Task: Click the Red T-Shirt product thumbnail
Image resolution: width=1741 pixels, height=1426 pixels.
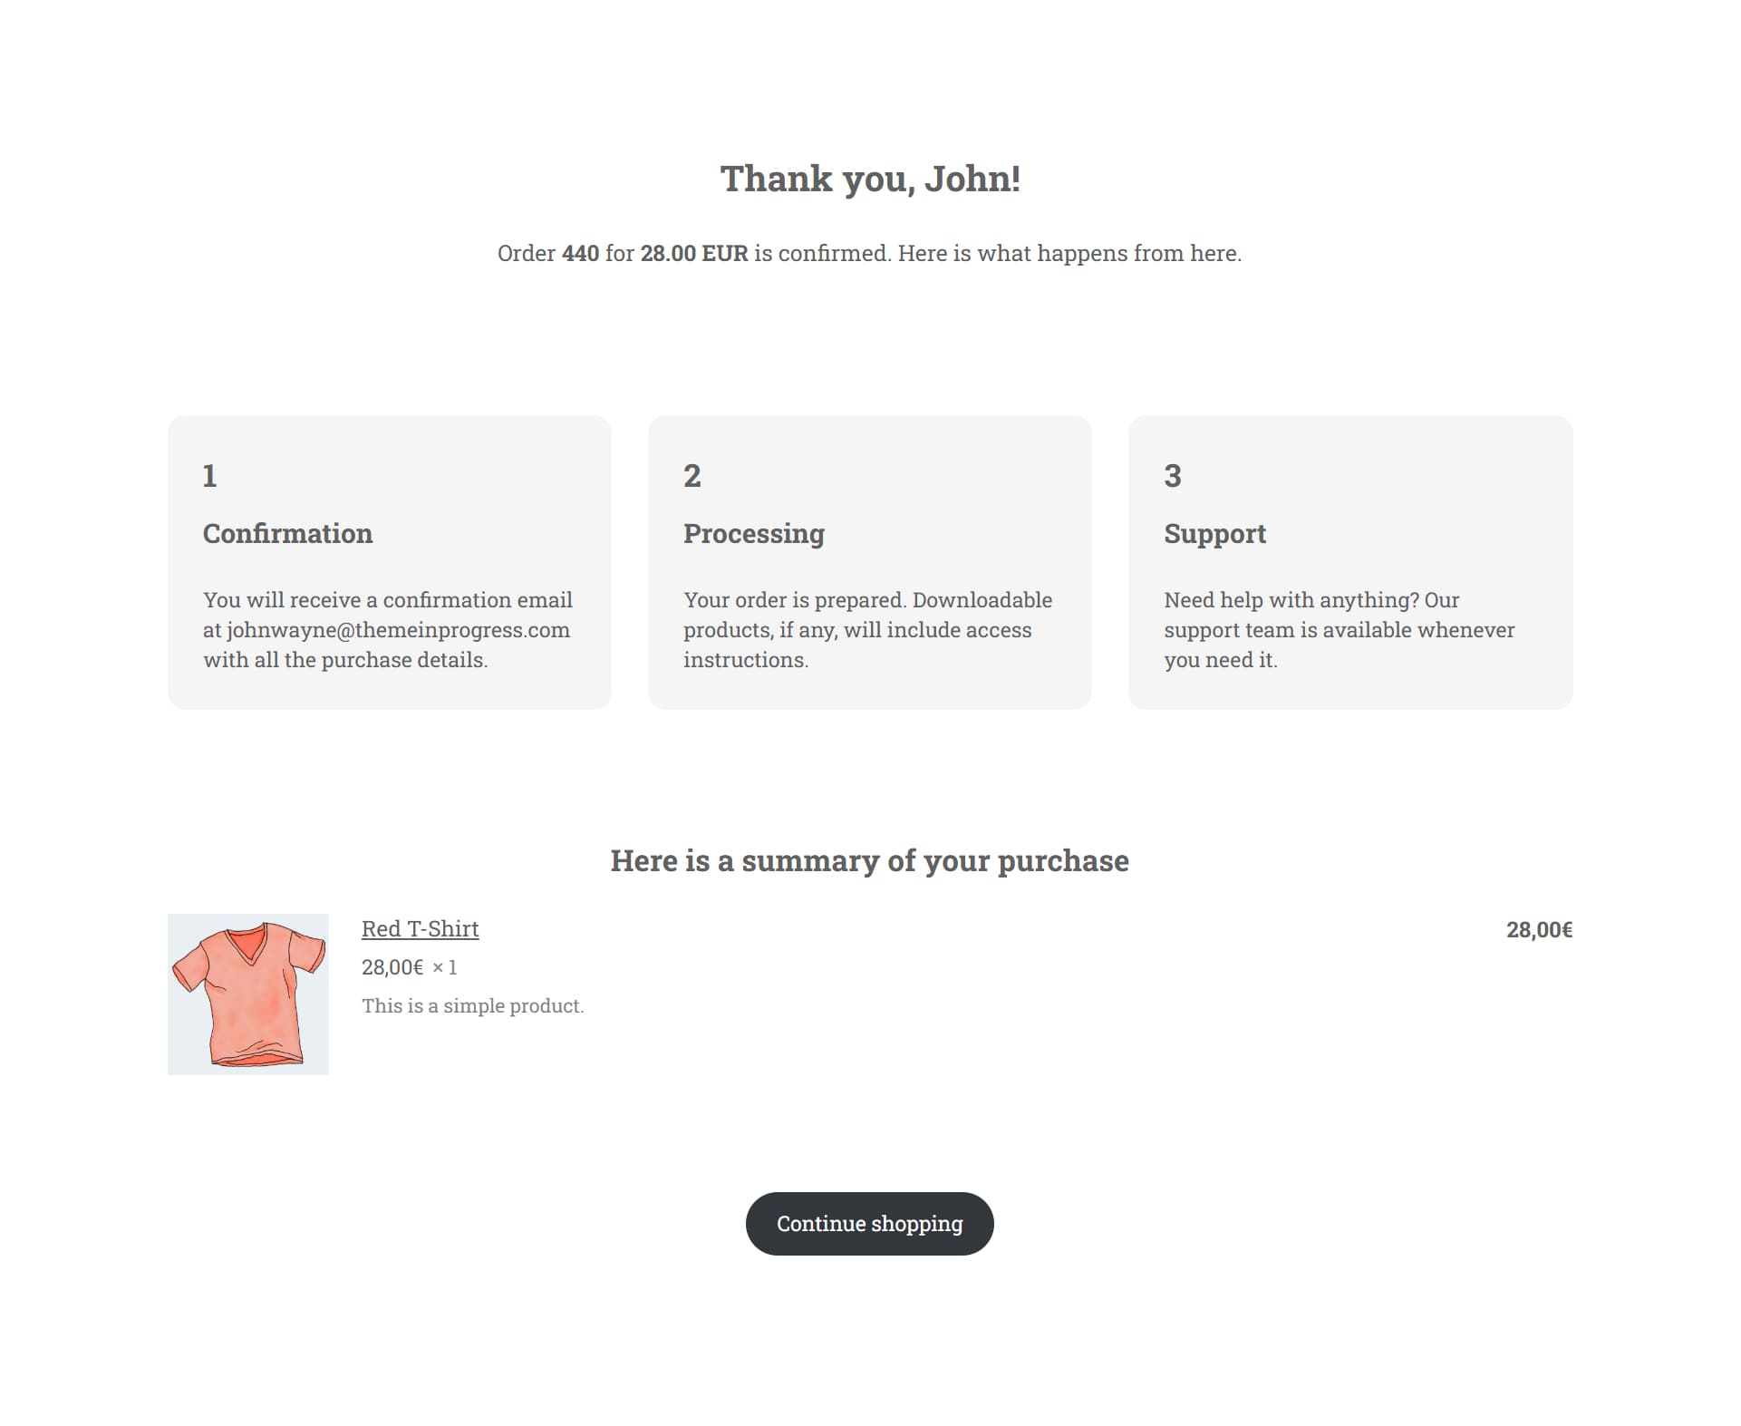Action: 247,994
